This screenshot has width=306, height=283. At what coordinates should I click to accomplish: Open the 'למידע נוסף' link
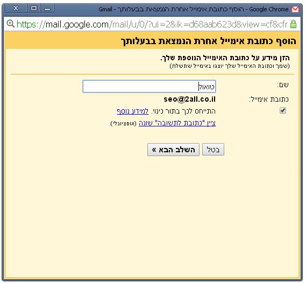(132, 111)
